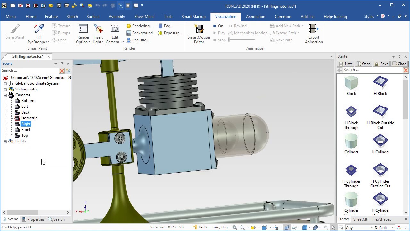410x231 pixels.
Task: Expand the Global Coordinate System node
Action: (x=5, y=83)
